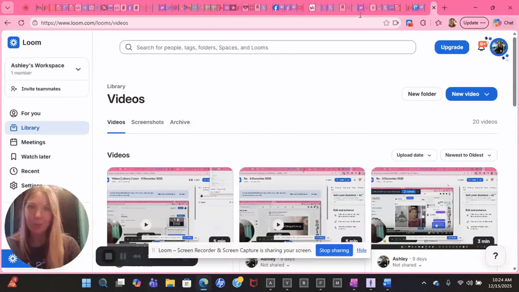Viewport: 519px width, 292px height.
Task: Open browser extensions puzzle icon
Action: 423,23
